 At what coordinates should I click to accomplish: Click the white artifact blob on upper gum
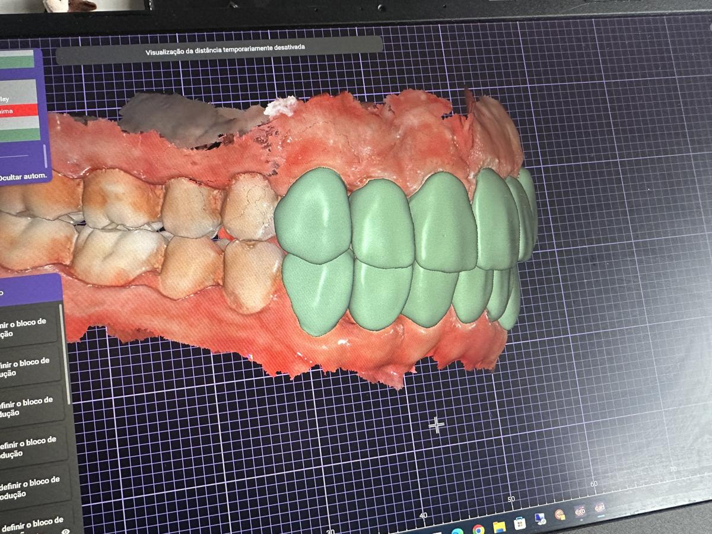[281, 106]
